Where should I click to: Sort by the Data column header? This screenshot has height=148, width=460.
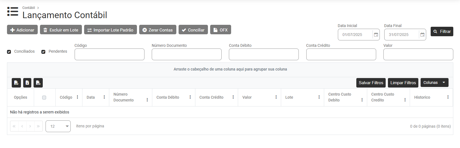click(91, 97)
